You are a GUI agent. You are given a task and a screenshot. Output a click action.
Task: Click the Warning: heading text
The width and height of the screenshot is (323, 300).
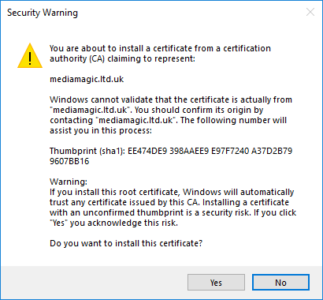(x=69, y=182)
